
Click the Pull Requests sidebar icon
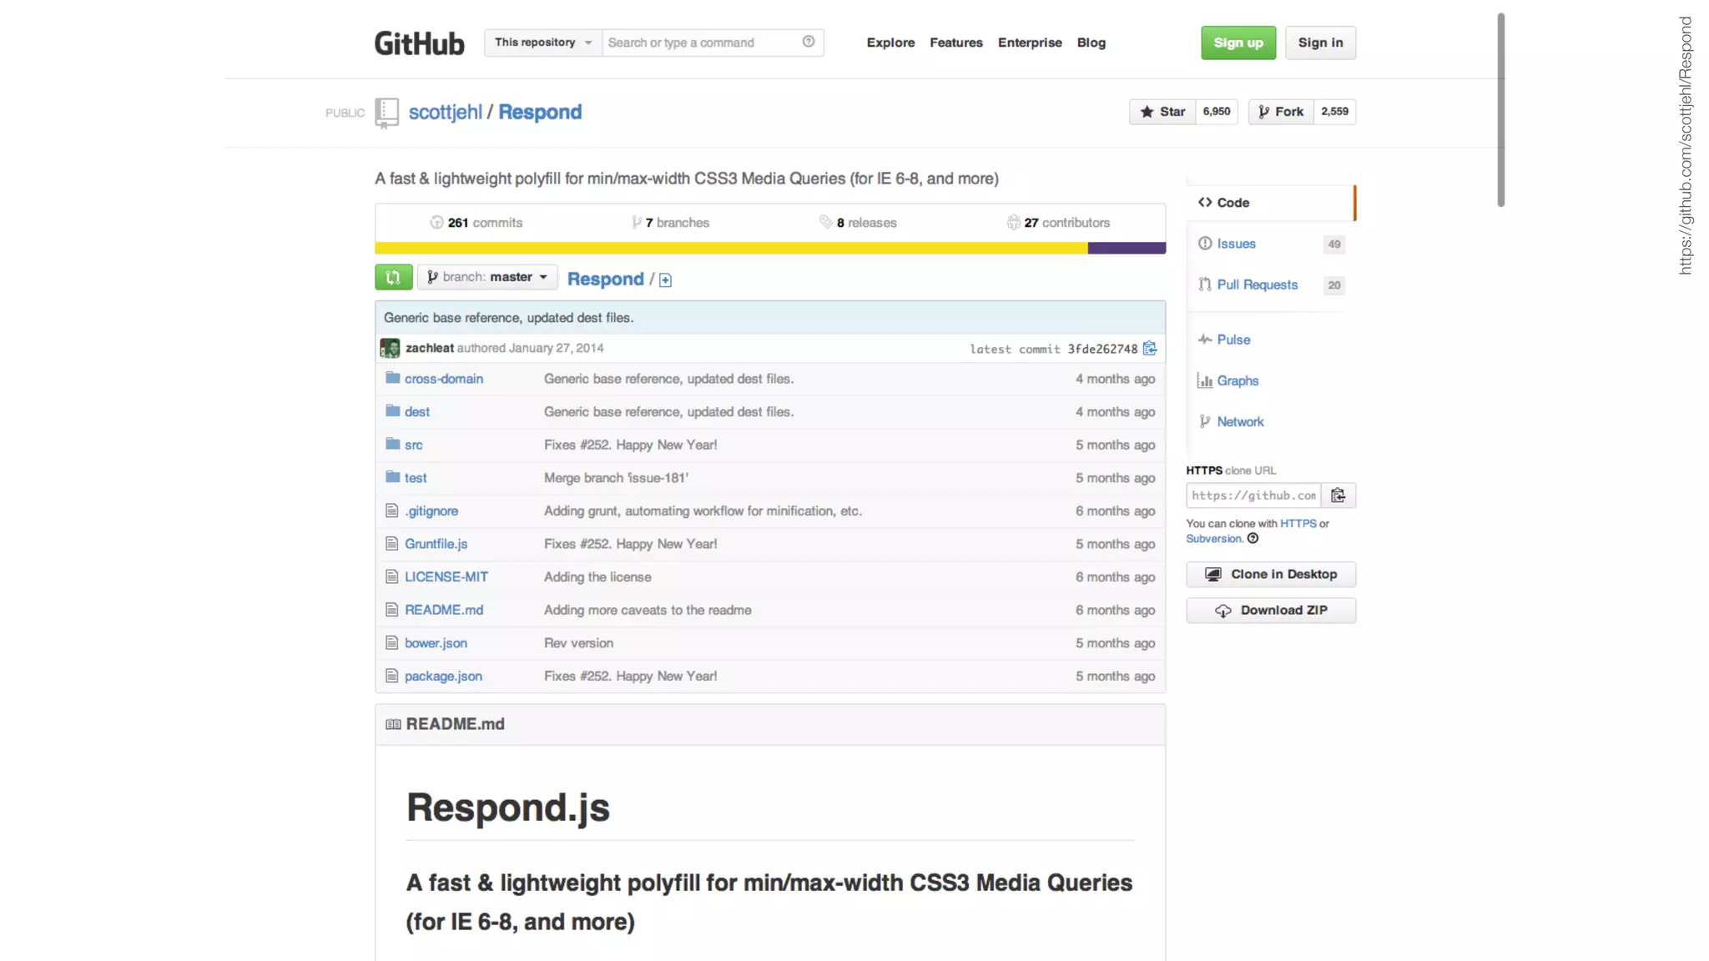[x=1205, y=284]
